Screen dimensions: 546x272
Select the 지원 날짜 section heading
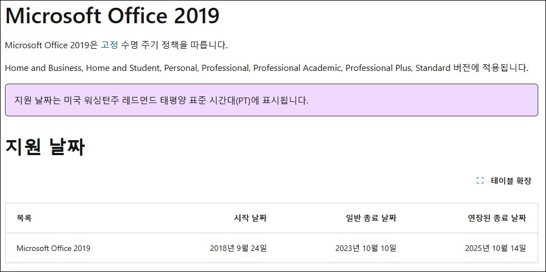coord(45,147)
